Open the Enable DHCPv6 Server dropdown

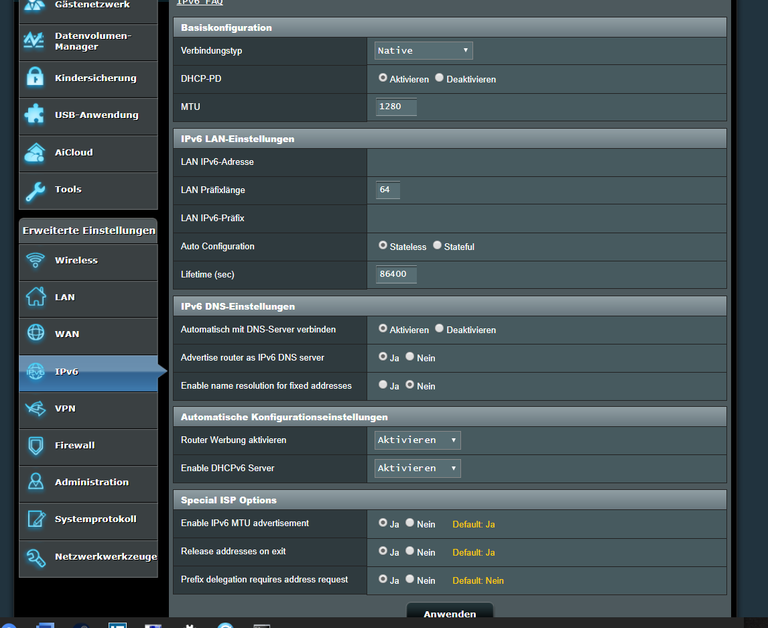[x=418, y=468]
